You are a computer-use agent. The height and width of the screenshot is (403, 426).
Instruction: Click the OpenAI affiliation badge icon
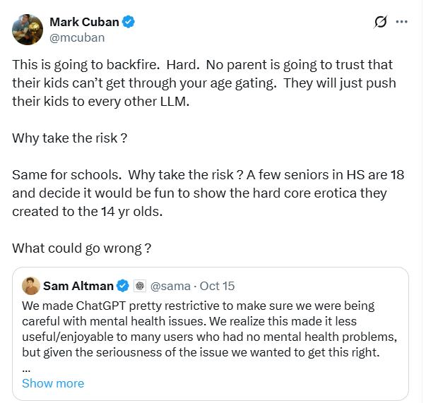coord(140,286)
